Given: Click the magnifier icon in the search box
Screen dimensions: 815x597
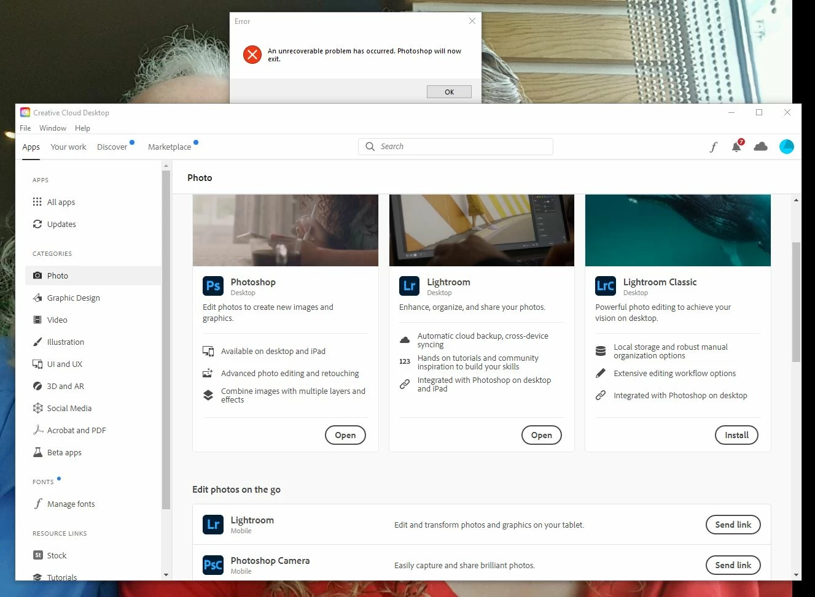Looking at the screenshot, I should (x=370, y=147).
